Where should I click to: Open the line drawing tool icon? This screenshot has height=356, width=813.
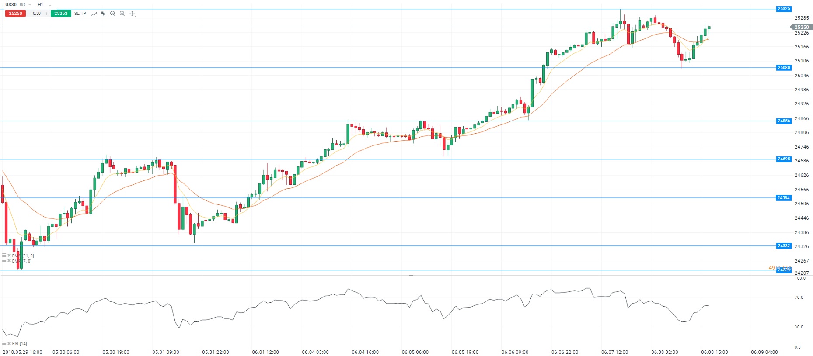coord(94,14)
